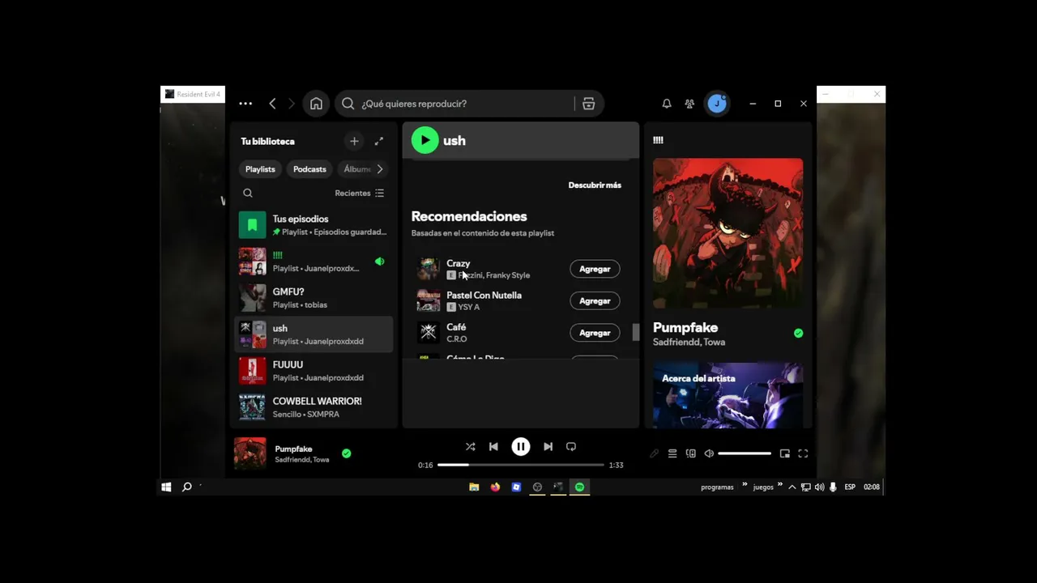Play the ush playlist with the green button

coord(425,140)
